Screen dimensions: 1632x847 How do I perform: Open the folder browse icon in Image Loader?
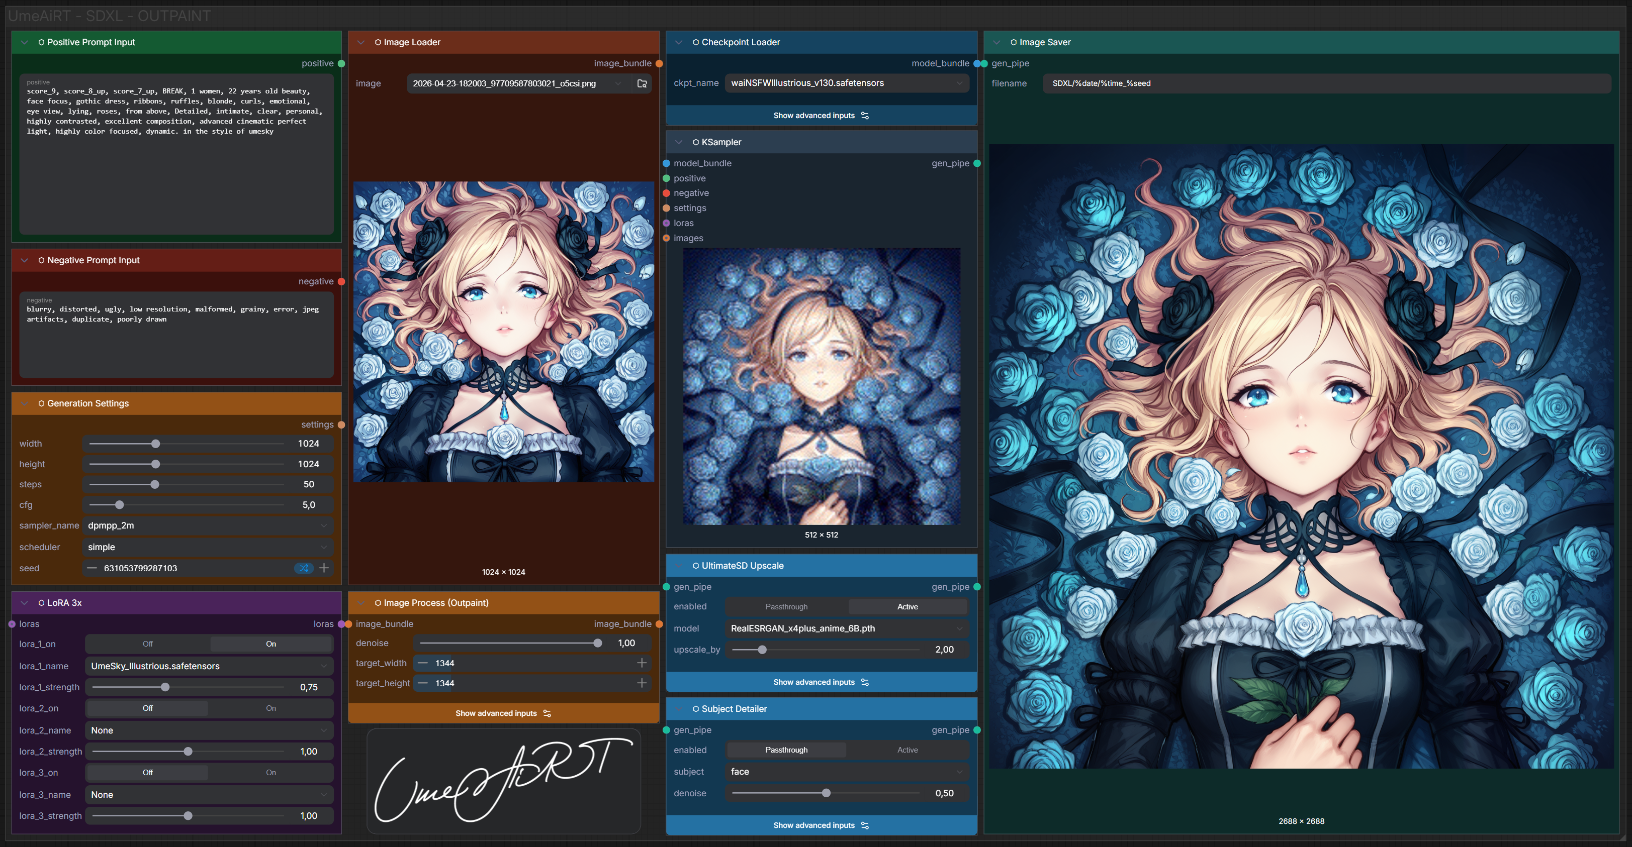click(642, 83)
